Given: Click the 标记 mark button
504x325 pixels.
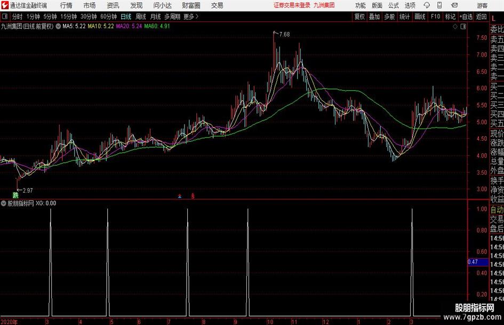Looking at the screenshot, I should pyautogui.click(x=450, y=17).
